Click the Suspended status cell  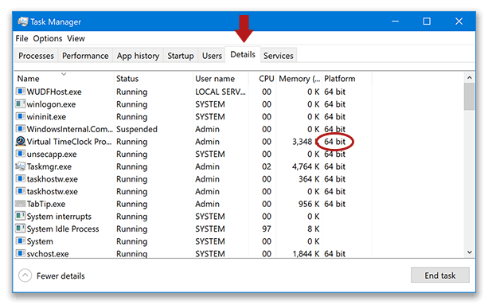pos(137,129)
